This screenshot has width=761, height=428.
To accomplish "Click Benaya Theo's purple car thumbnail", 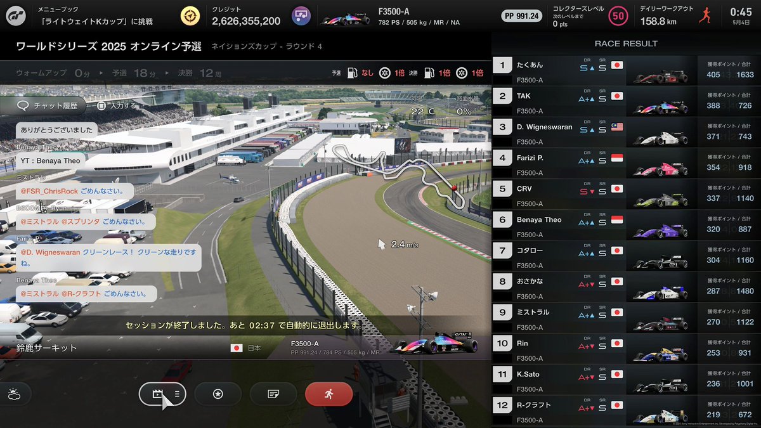I will click(660, 231).
